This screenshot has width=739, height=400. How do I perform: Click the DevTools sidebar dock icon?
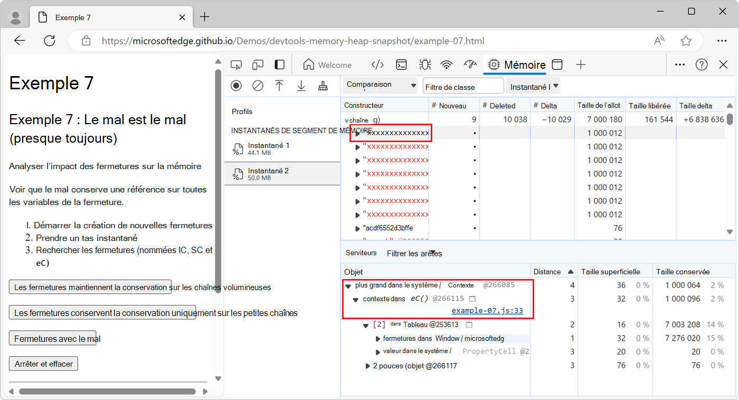coord(279,65)
